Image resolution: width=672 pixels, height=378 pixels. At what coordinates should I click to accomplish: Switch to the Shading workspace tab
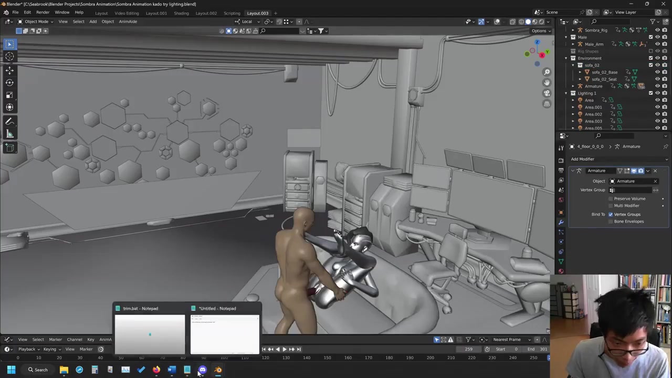[x=181, y=13]
